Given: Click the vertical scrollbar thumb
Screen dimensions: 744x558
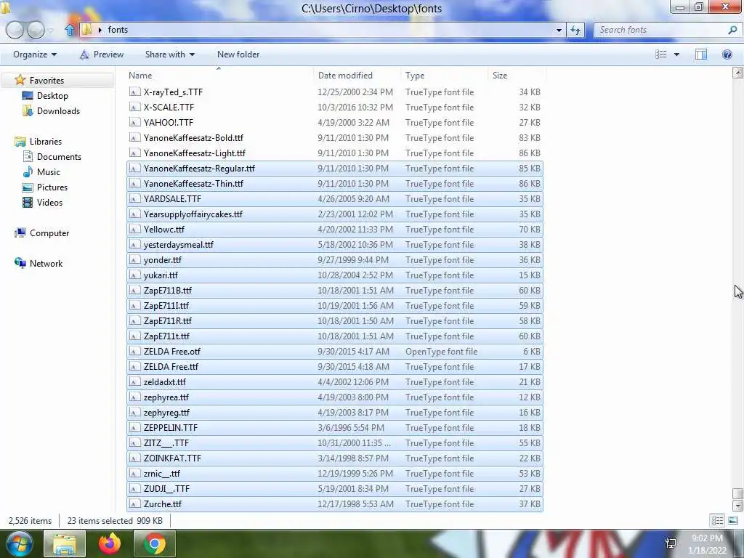Looking at the screenshot, I should coord(737,494).
